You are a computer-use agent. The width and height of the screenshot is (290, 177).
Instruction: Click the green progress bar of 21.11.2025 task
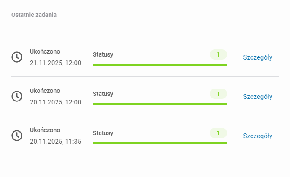click(160, 65)
